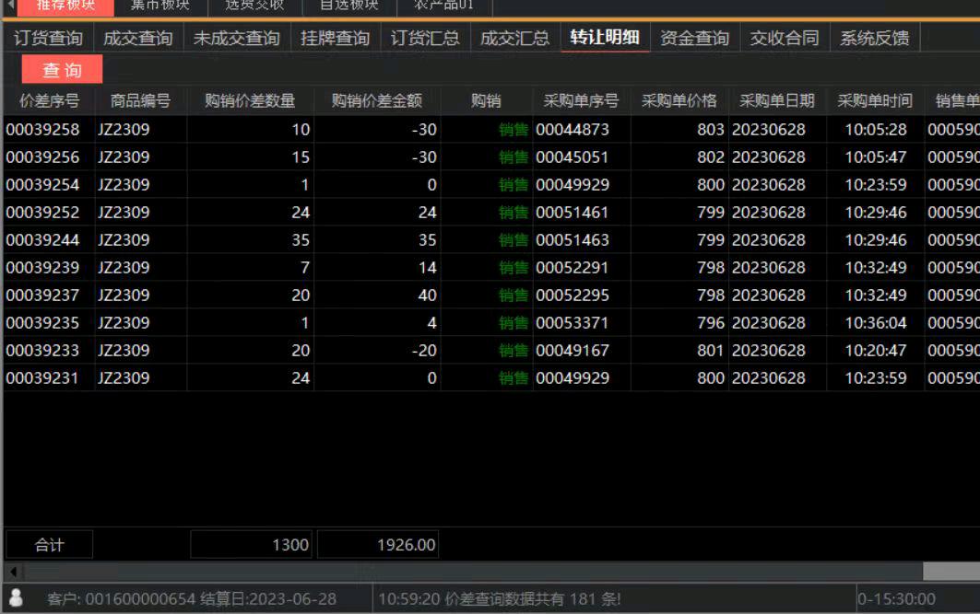Screen dimensions: 980x614
Task: Click the 推荐板块 top tab
Action: (x=65, y=6)
